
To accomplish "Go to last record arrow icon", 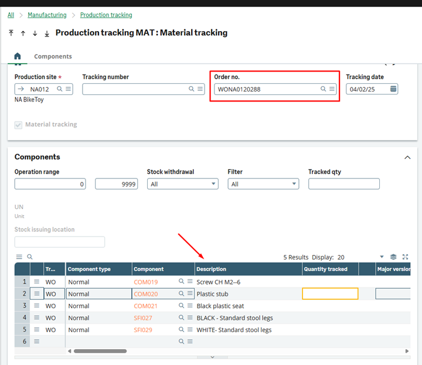I will point(47,33).
